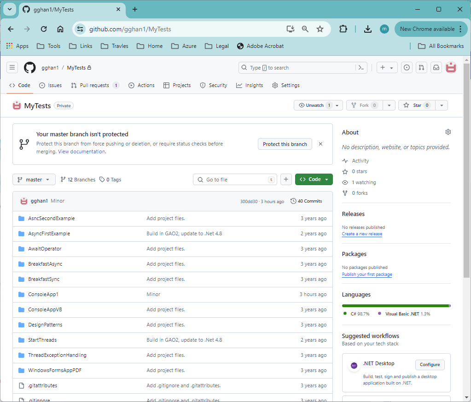Image resolution: width=471 pixels, height=402 pixels.
Task: Open the GitHub hamburger navigation menu
Action: coord(12,68)
